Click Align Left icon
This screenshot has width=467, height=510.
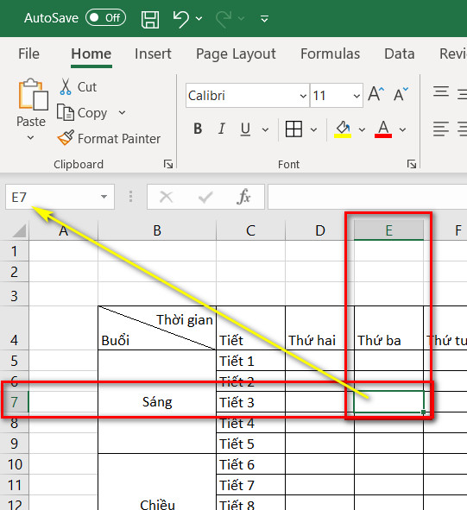(x=441, y=129)
